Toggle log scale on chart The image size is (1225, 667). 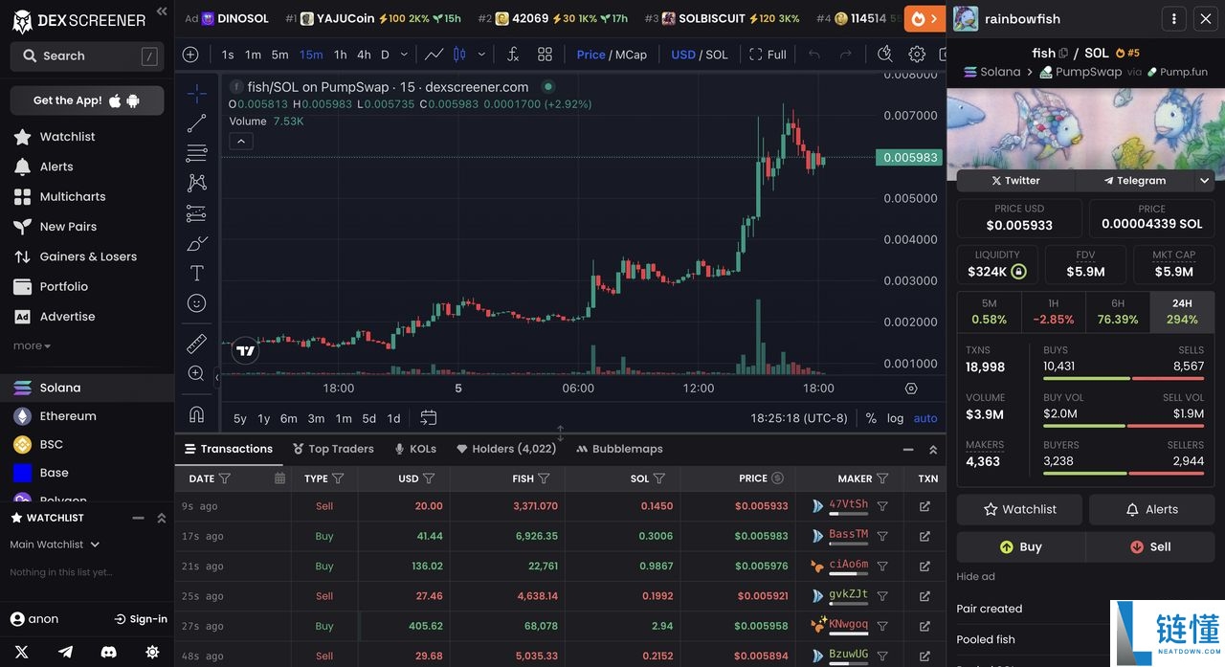point(895,418)
